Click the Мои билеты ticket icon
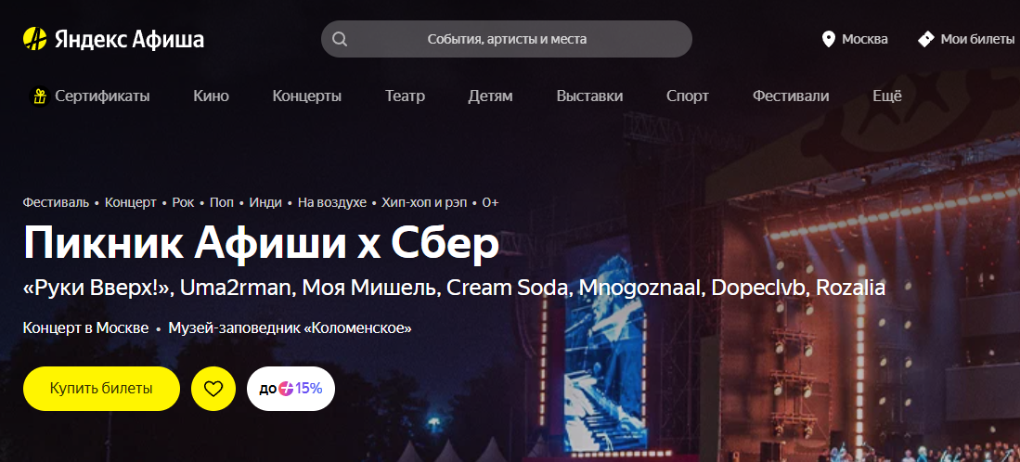The height and width of the screenshot is (462, 1020). (925, 39)
